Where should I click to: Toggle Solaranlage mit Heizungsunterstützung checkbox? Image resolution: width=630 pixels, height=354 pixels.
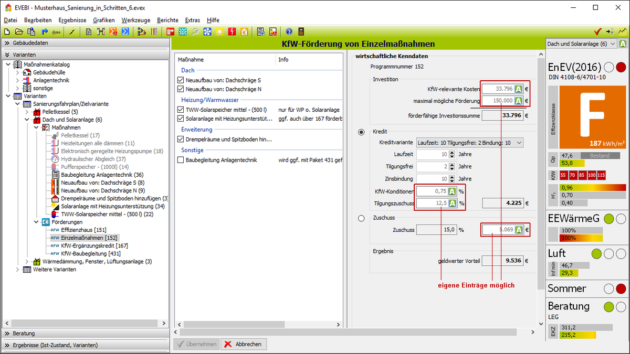coord(181,119)
